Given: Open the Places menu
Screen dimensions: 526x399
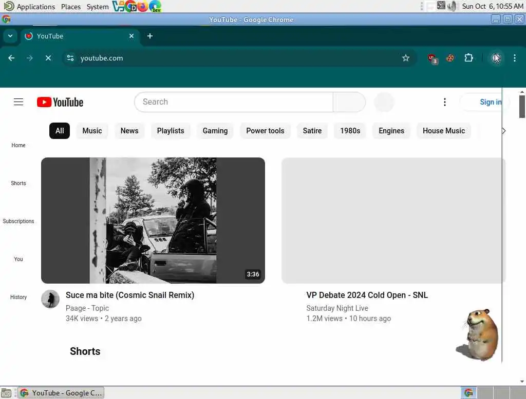Looking at the screenshot, I should pyautogui.click(x=71, y=6).
